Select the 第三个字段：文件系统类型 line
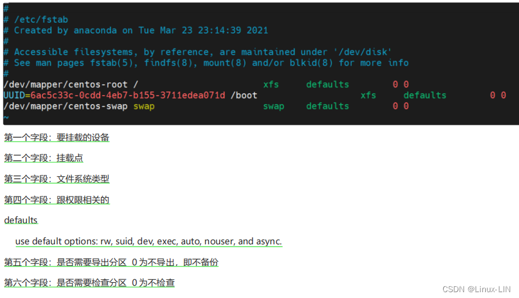This screenshot has height=298, width=519. 57,179
